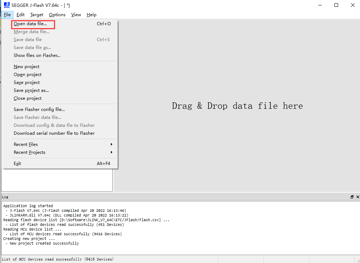This screenshot has width=360, height=263.
Task: Click the Log panel title
Action: 5,197
